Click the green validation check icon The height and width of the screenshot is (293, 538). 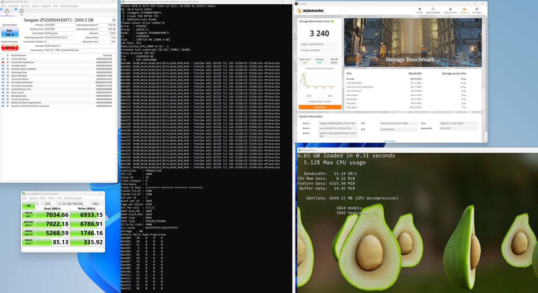tap(333, 21)
